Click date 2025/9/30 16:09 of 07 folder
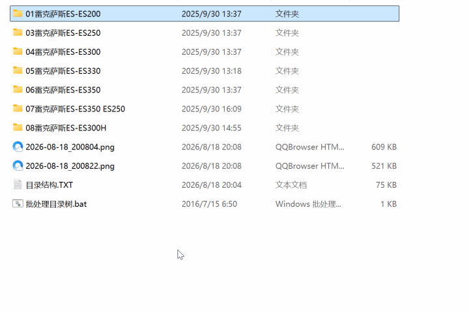Screen dimensions: 469x313 click(212, 109)
